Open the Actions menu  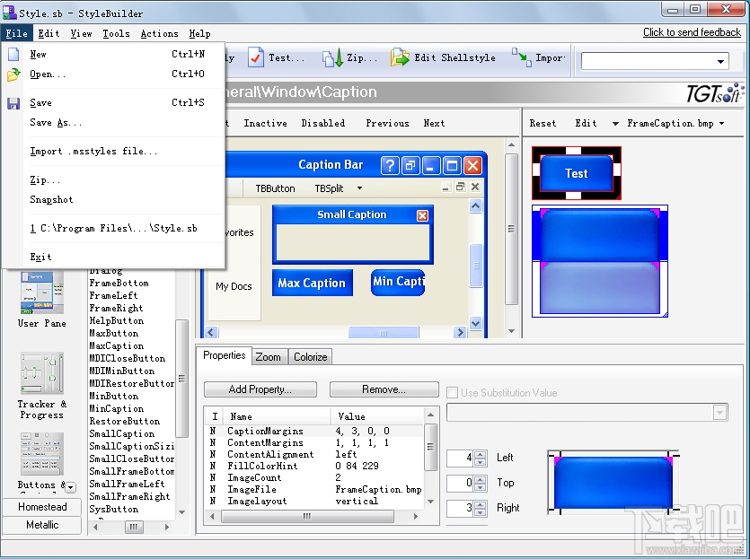160,33
